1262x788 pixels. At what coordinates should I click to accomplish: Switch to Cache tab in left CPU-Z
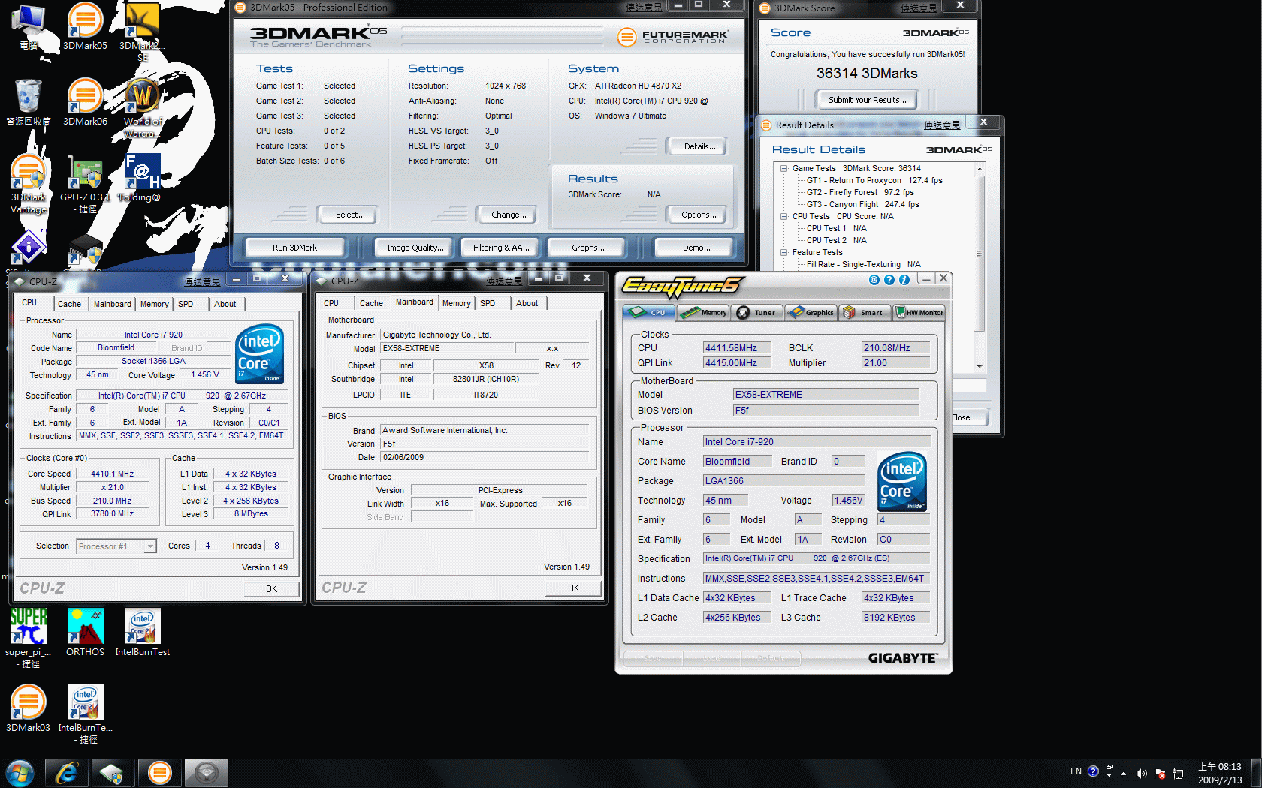70,304
